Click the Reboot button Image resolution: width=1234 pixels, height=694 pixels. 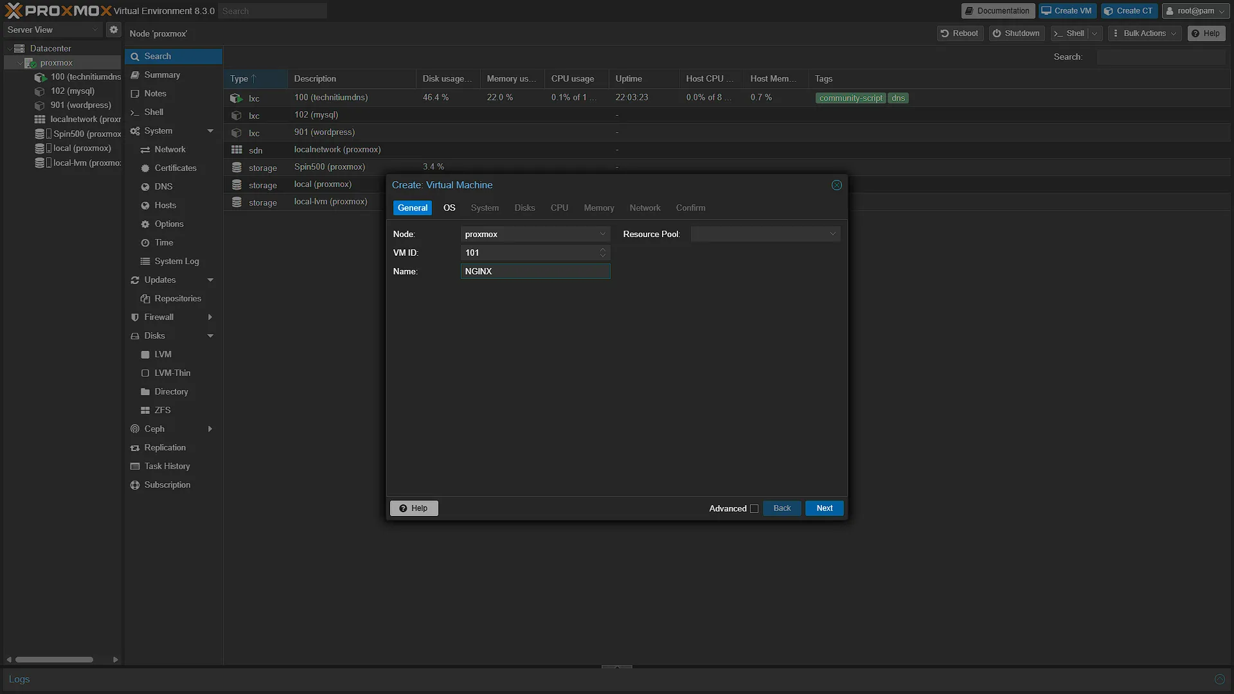pos(960,33)
